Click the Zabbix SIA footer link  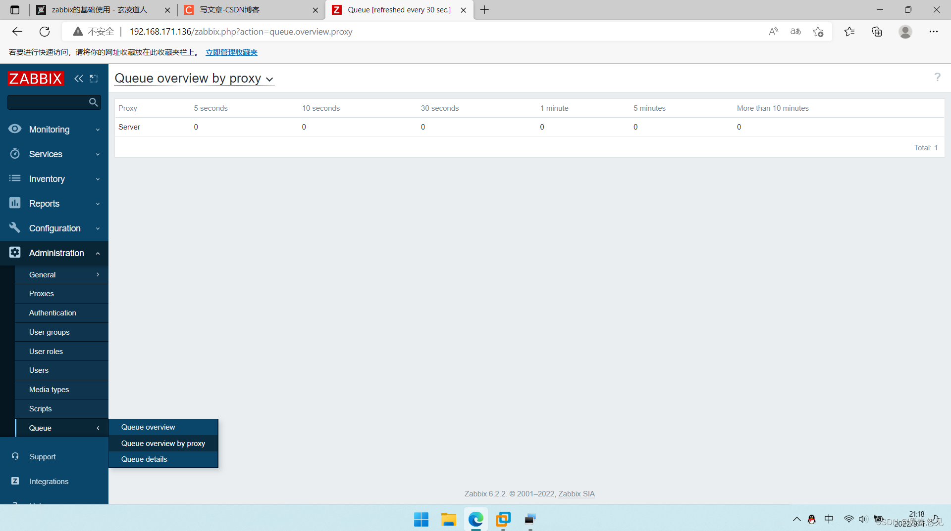coord(577,494)
